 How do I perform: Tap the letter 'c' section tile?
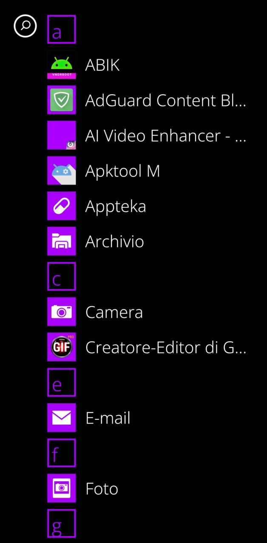[61, 276]
